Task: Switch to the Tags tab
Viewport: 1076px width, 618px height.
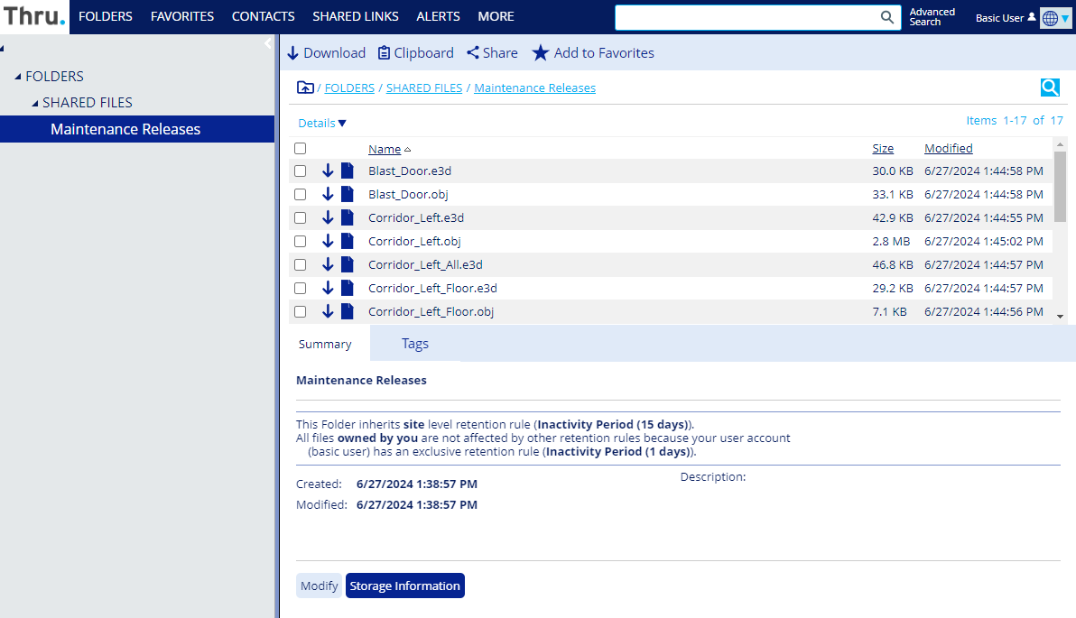Action: click(x=415, y=344)
